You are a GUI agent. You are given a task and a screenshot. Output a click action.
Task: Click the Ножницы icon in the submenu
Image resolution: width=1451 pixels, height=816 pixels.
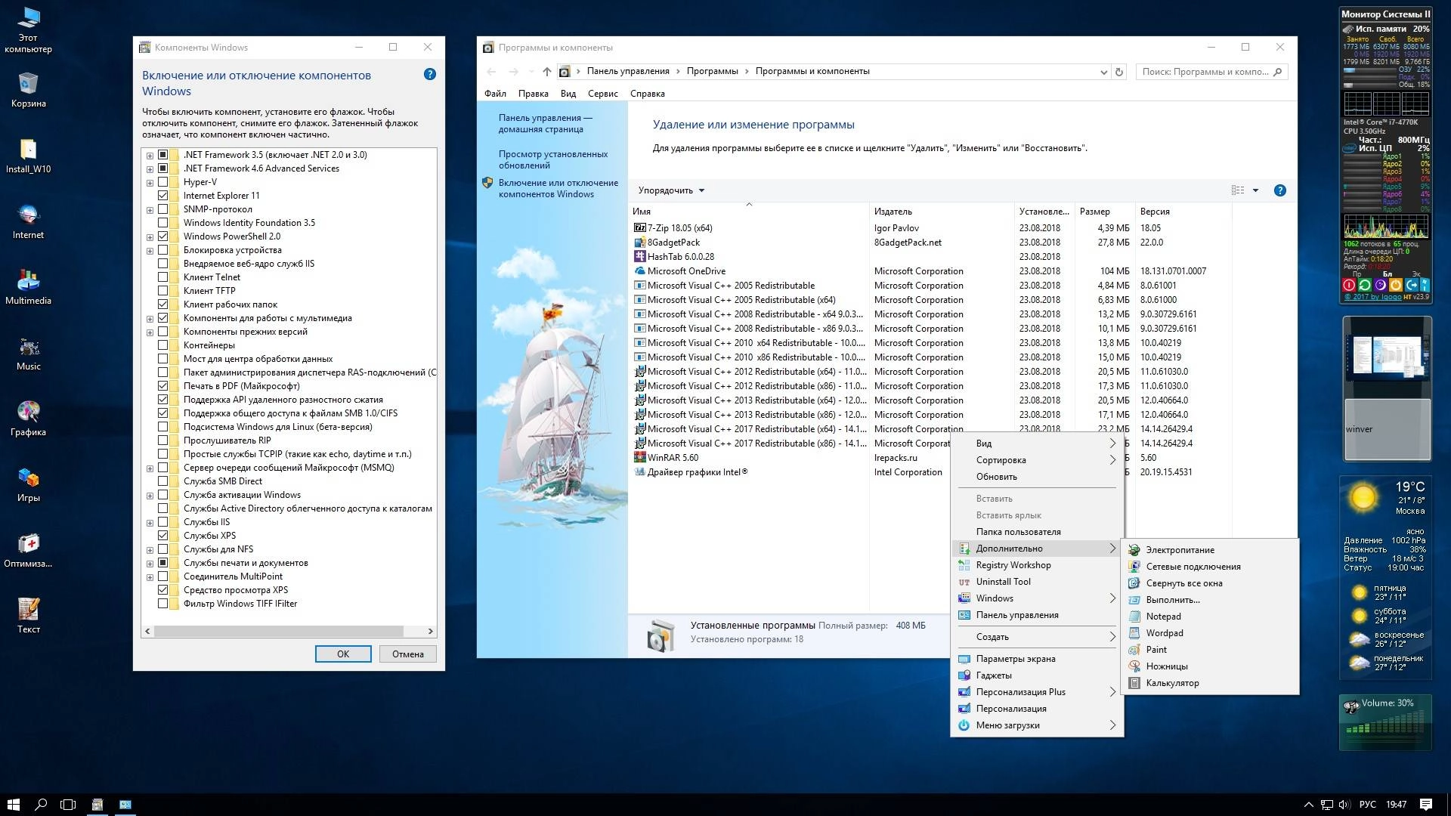pyautogui.click(x=1134, y=666)
